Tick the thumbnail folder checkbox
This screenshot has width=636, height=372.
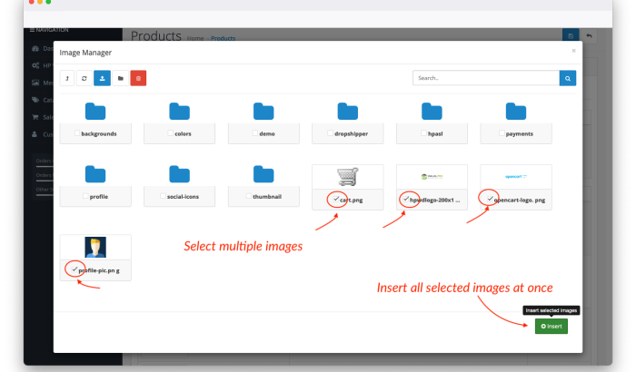(x=248, y=196)
